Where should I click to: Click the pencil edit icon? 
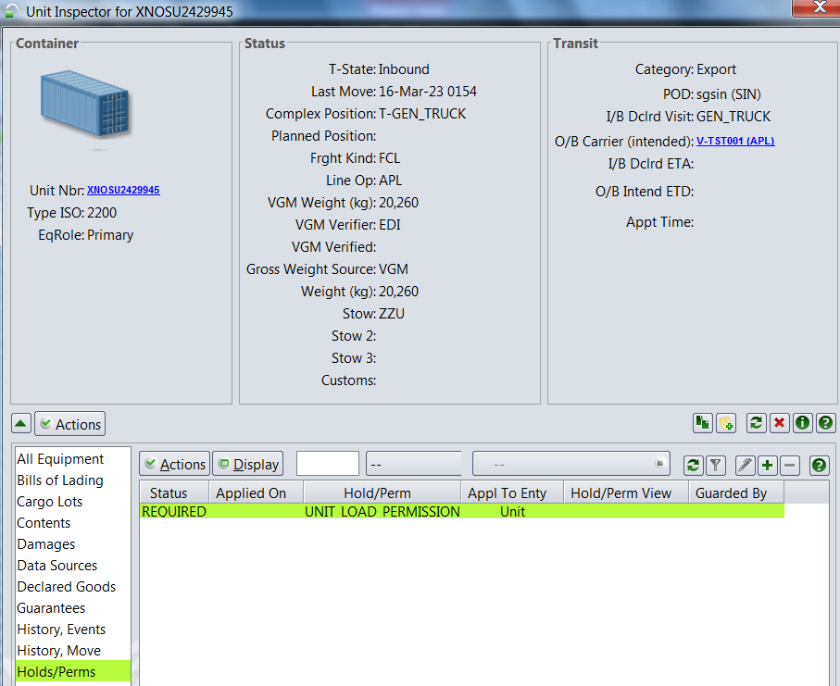[746, 465]
